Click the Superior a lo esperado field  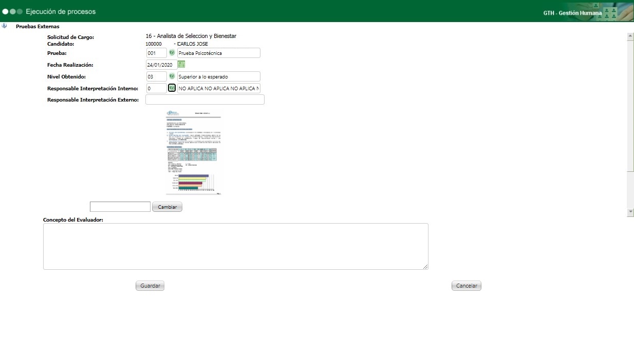(219, 76)
